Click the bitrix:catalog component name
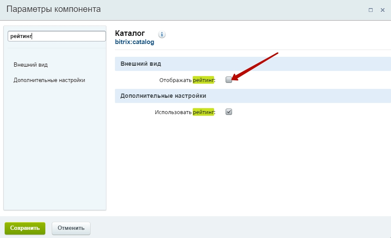Viewport: 391px width, 238px height. (135, 42)
